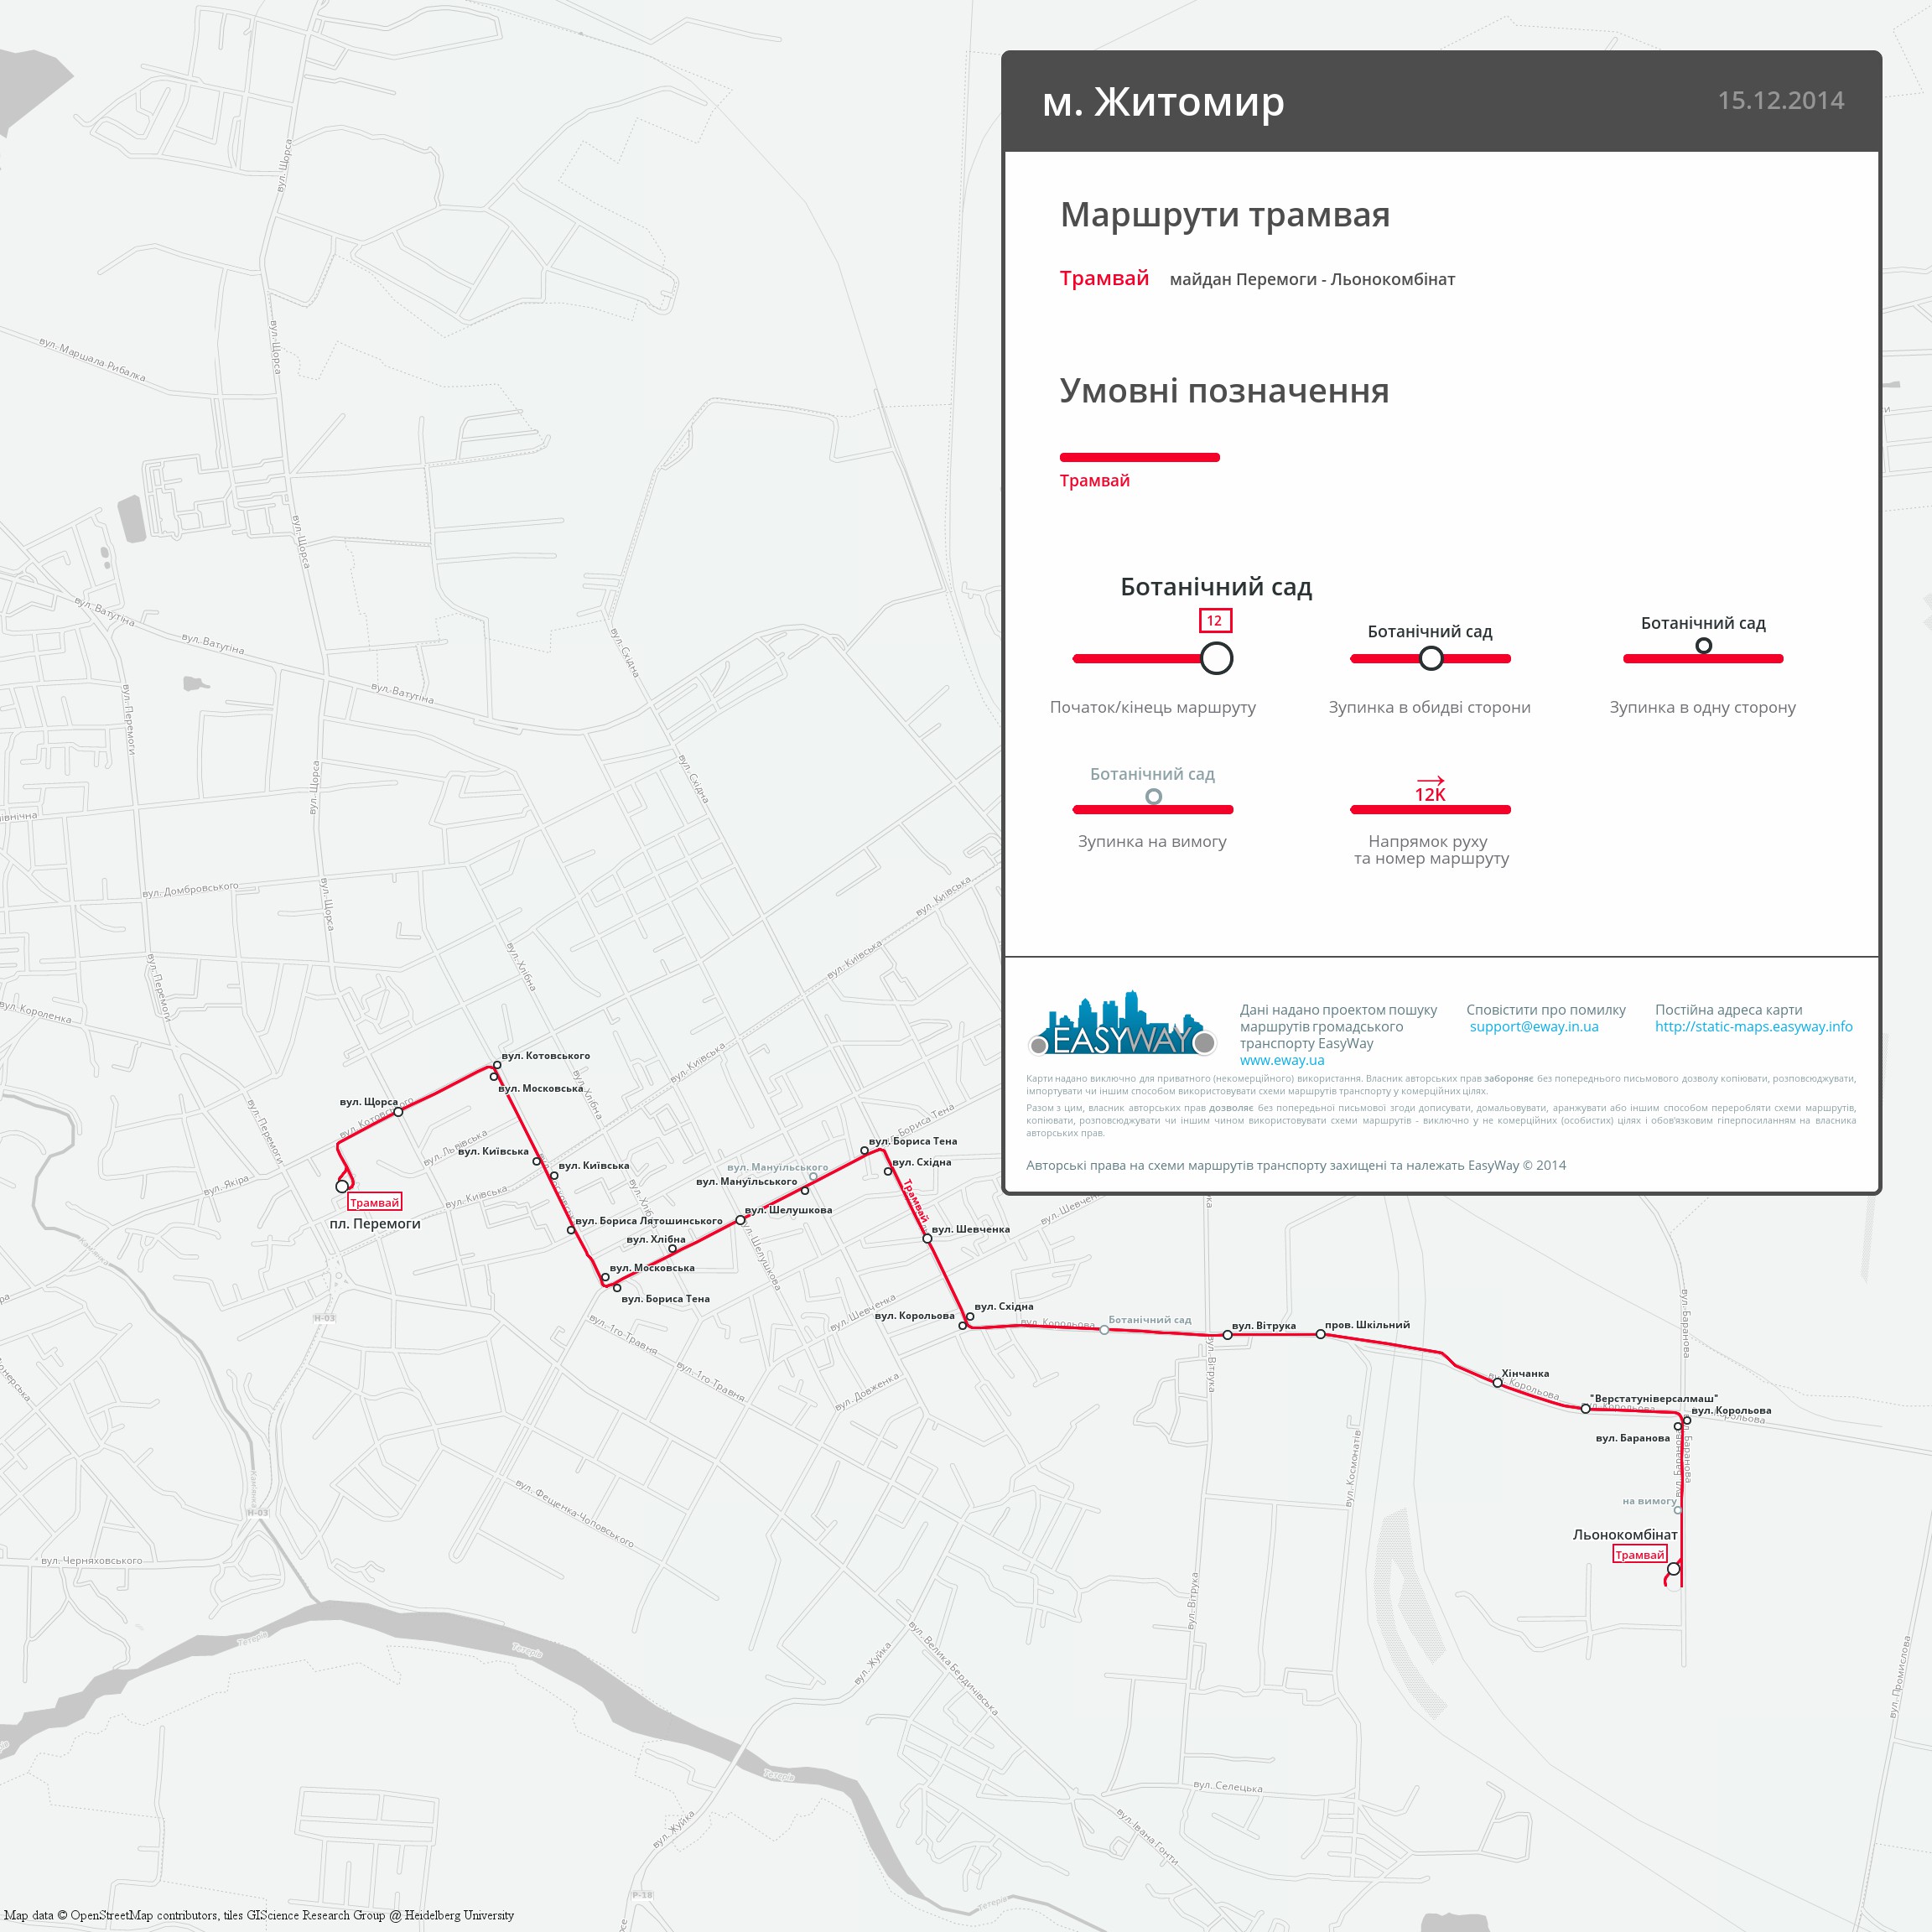Click the вул. Баранова stop label
Screen dimensions: 1932x1932
pos(1632,1438)
